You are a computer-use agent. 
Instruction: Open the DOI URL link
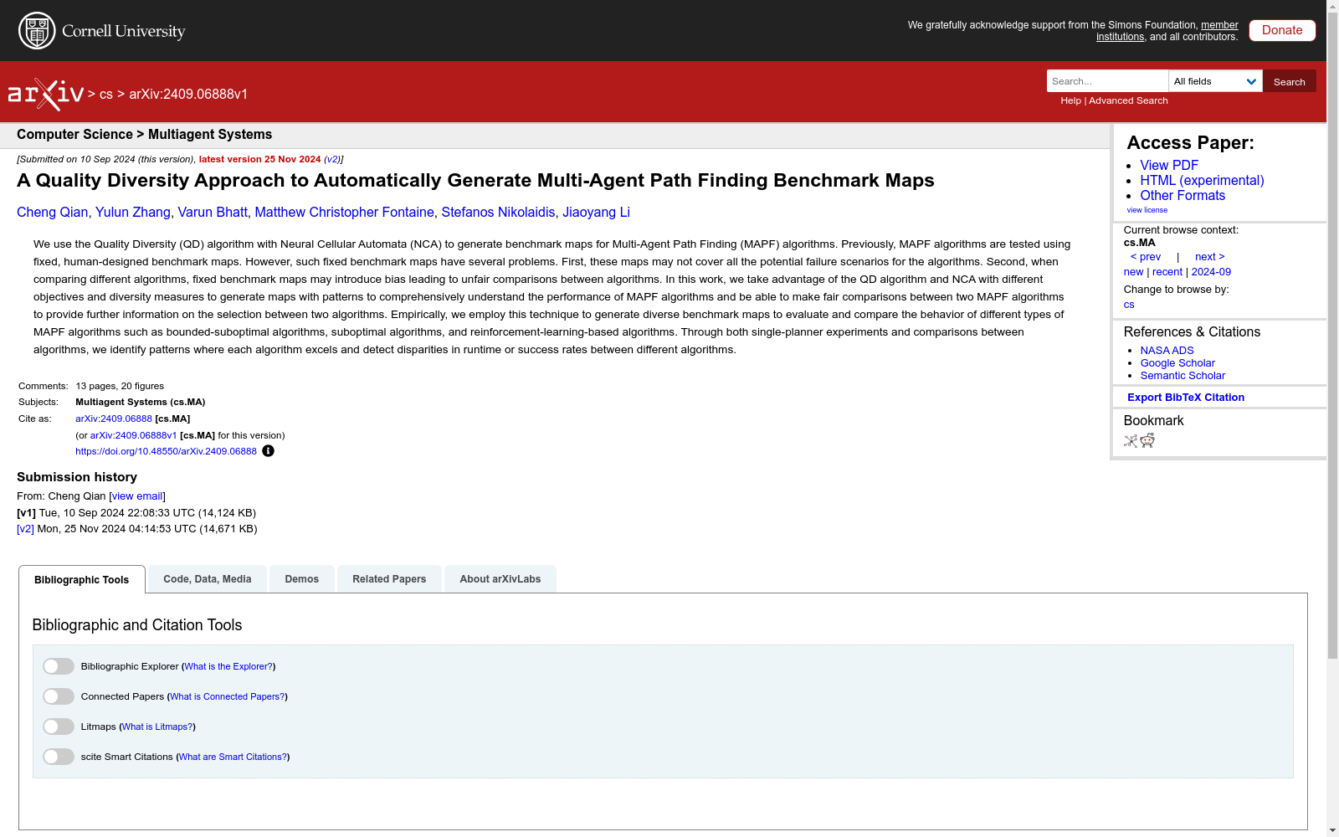(x=166, y=451)
